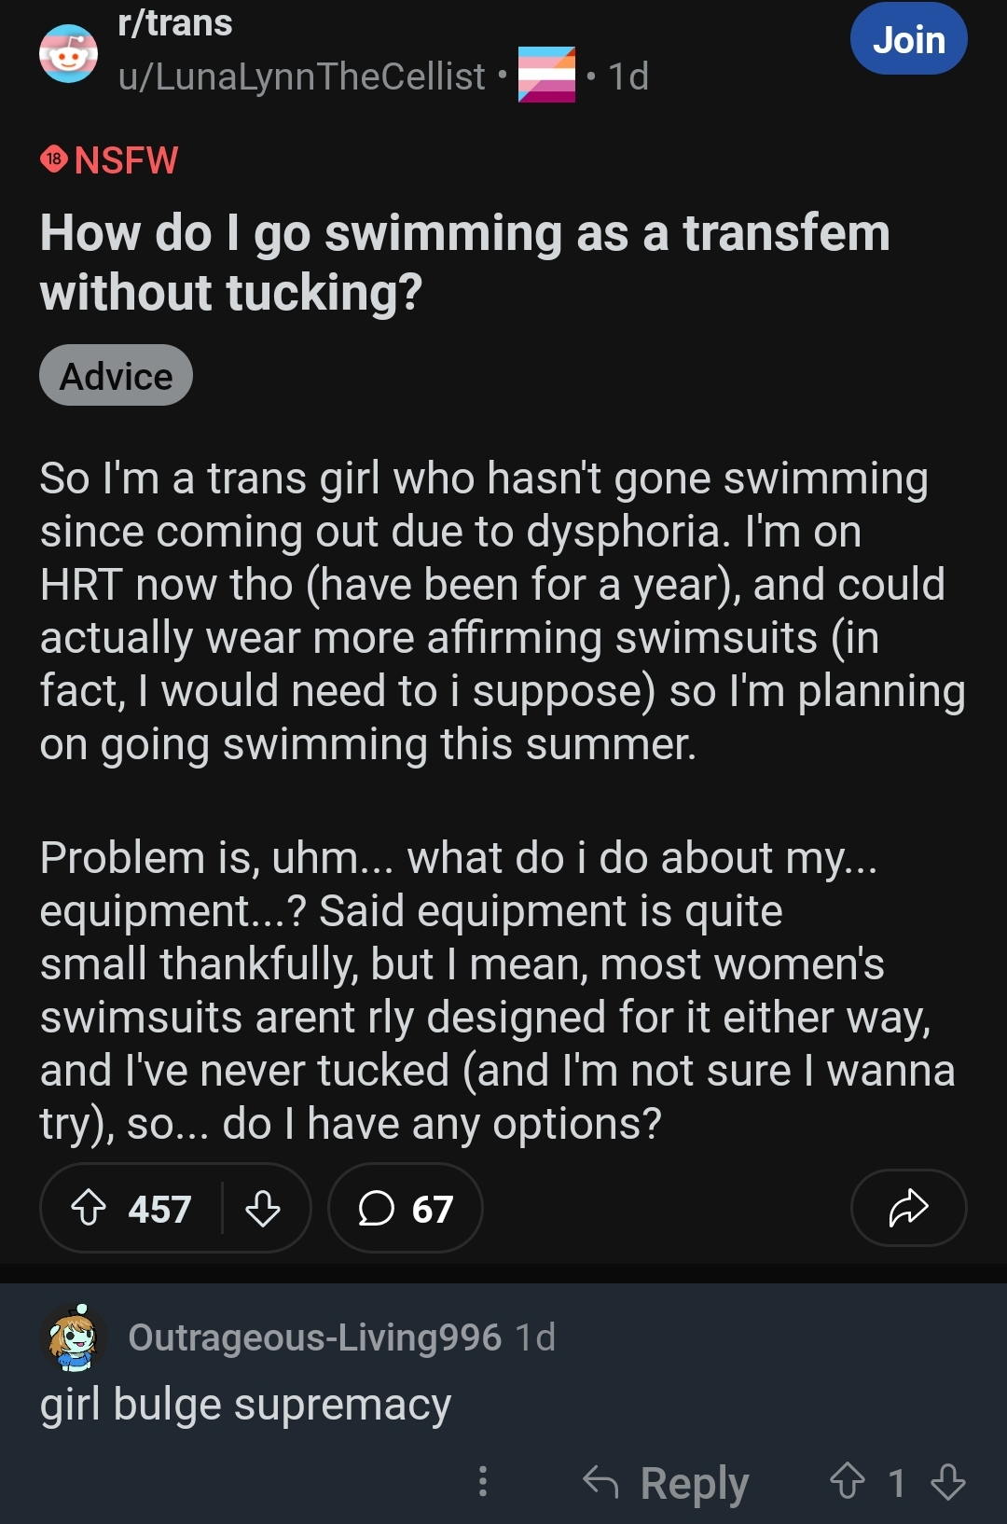Filter by the Advice flair tag
Viewport: 1007px width, 1524px height.
point(116,376)
